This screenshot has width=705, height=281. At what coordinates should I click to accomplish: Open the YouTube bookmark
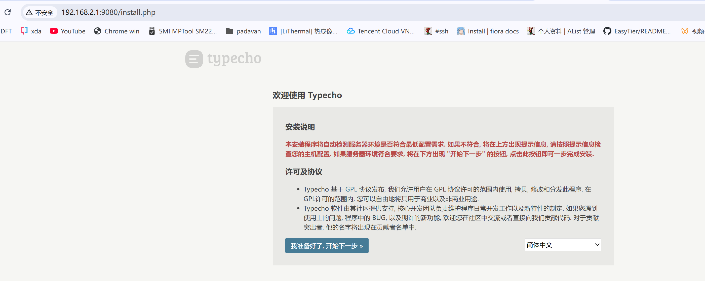[x=68, y=31]
